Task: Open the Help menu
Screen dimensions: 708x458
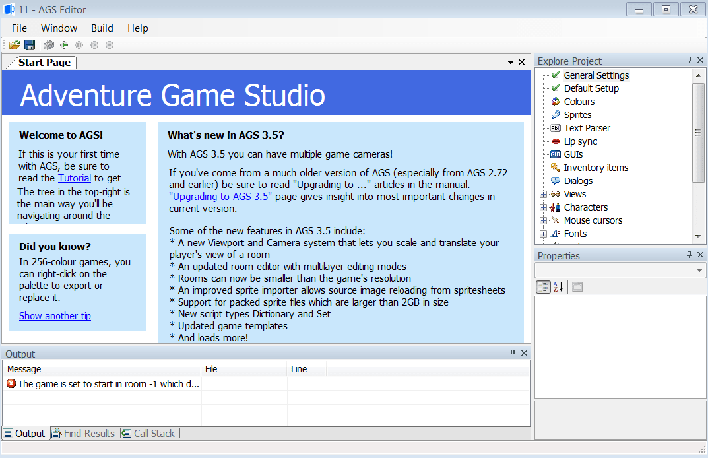Action: (x=138, y=28)
